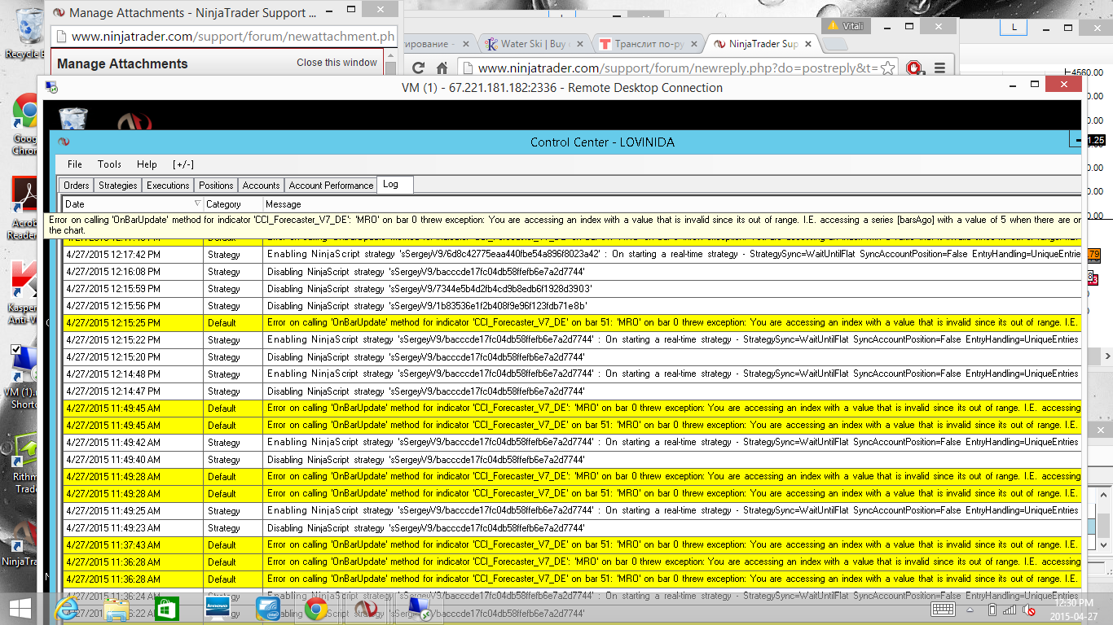Open the touch keyboard from system tray
This screenshot has width=1113, height=625.
pyautogui.click(x=943, y=610)
